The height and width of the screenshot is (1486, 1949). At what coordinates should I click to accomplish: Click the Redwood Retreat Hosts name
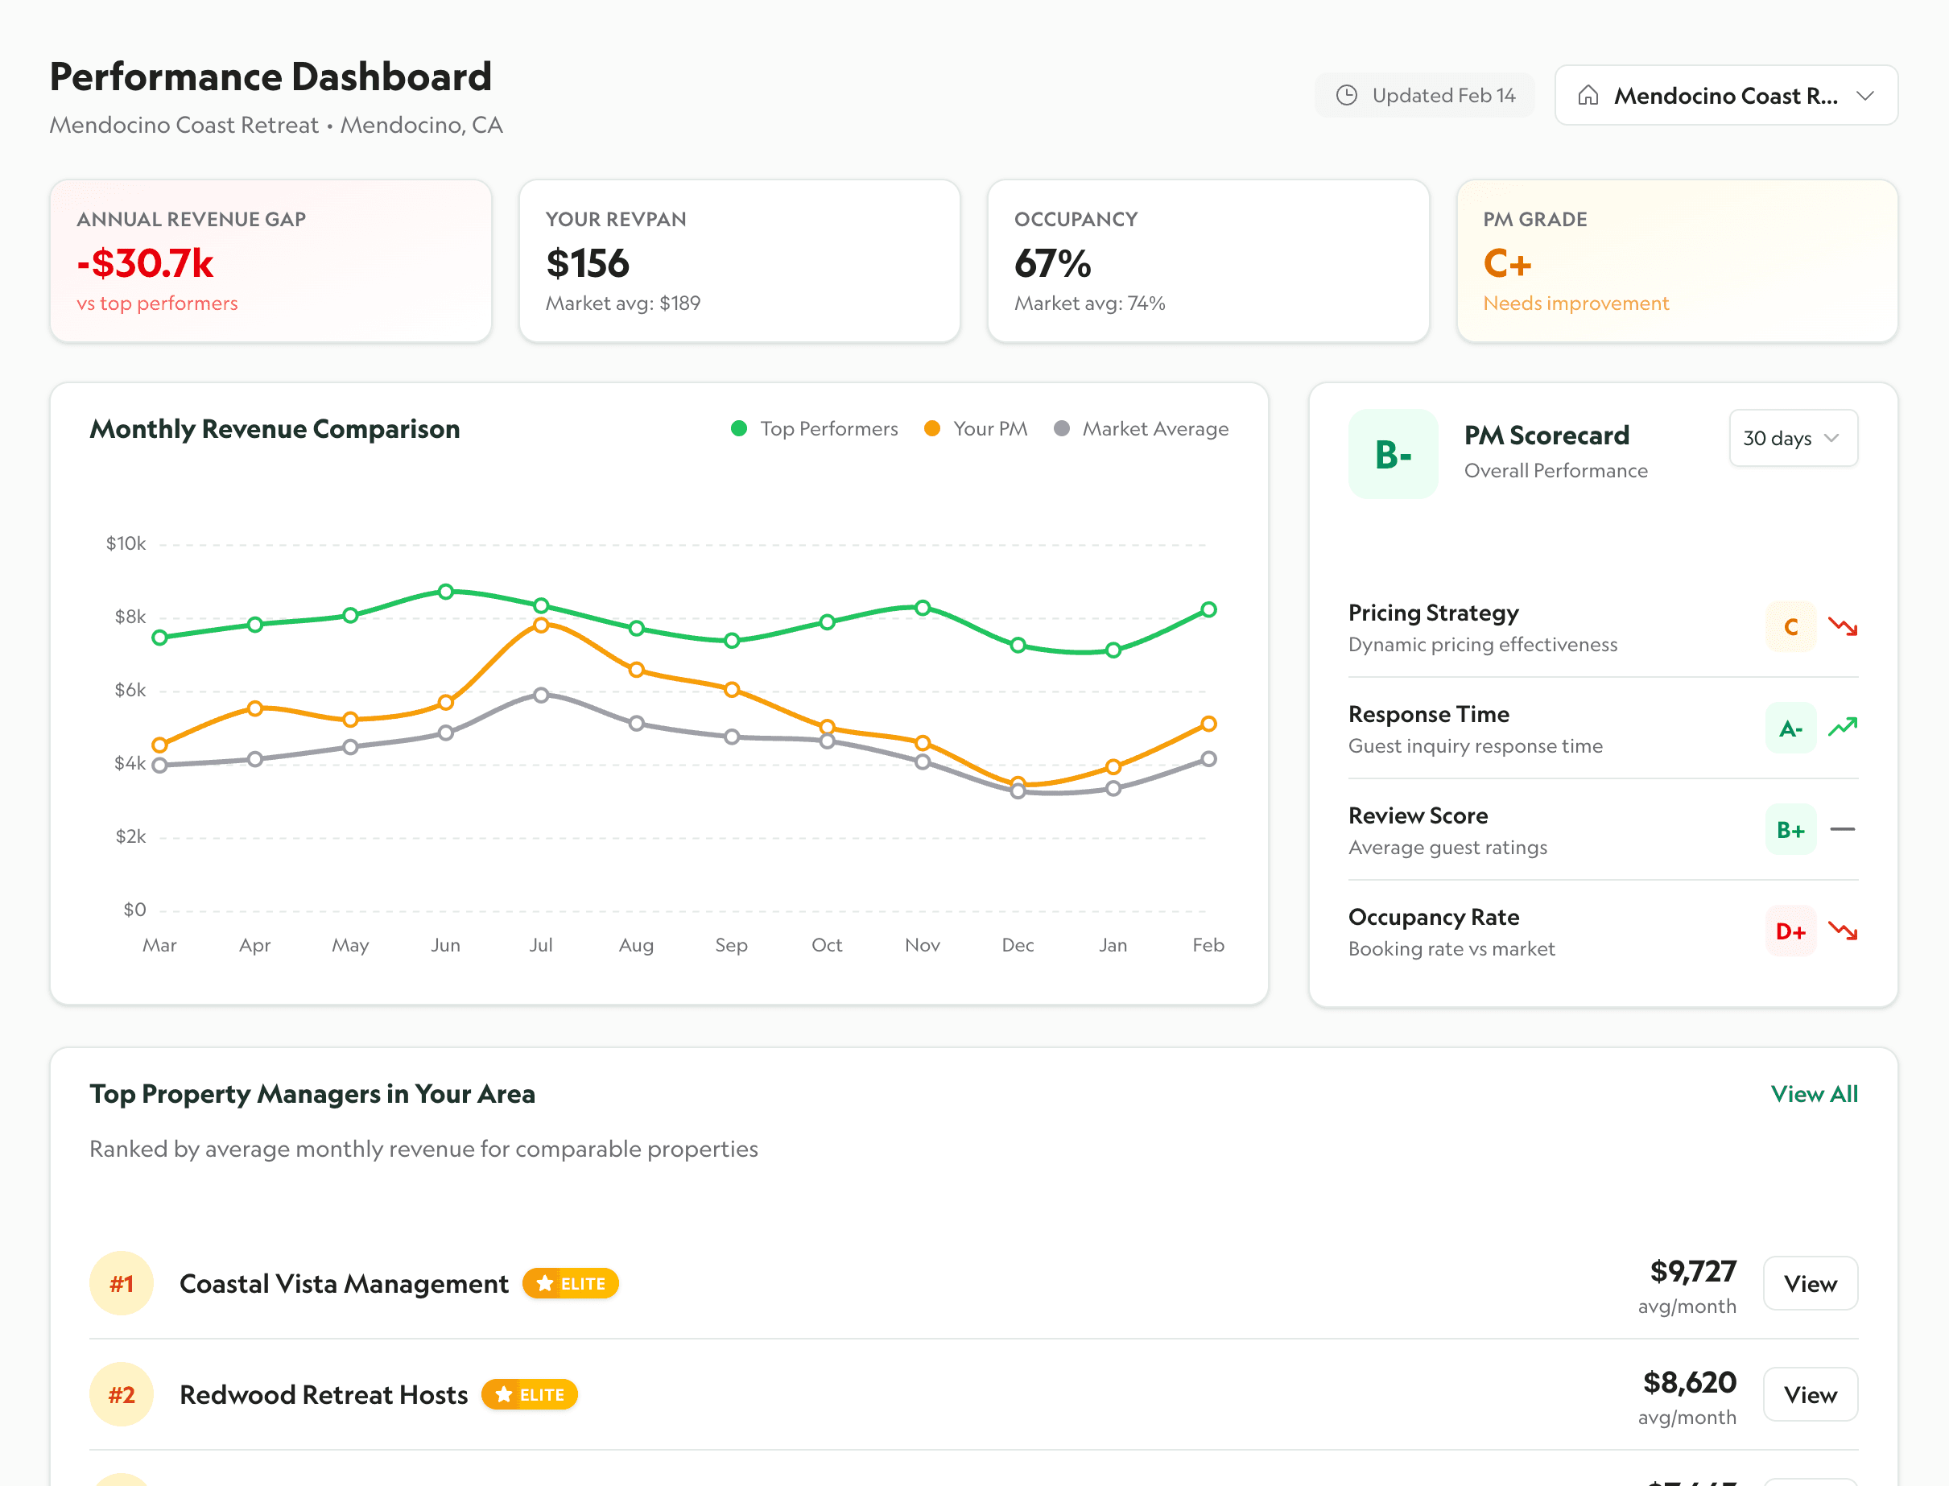324,1395
